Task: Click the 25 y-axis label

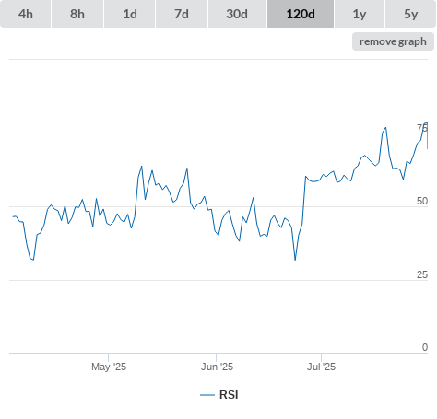Action: pos(422,274)
